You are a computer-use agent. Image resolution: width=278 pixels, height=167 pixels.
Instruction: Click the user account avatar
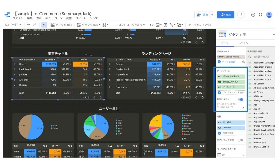(x=269, y=15)
